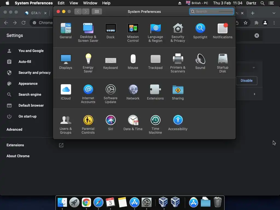
Task: Open Sound preferences
Action: [x=200, y=62]
